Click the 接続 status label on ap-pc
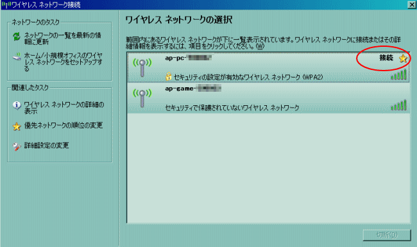This screenshot has height=247, width=417. tap(386, 58)
